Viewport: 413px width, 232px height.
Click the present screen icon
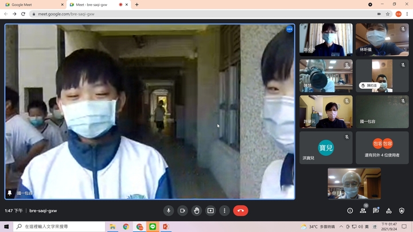click(211, 211)
